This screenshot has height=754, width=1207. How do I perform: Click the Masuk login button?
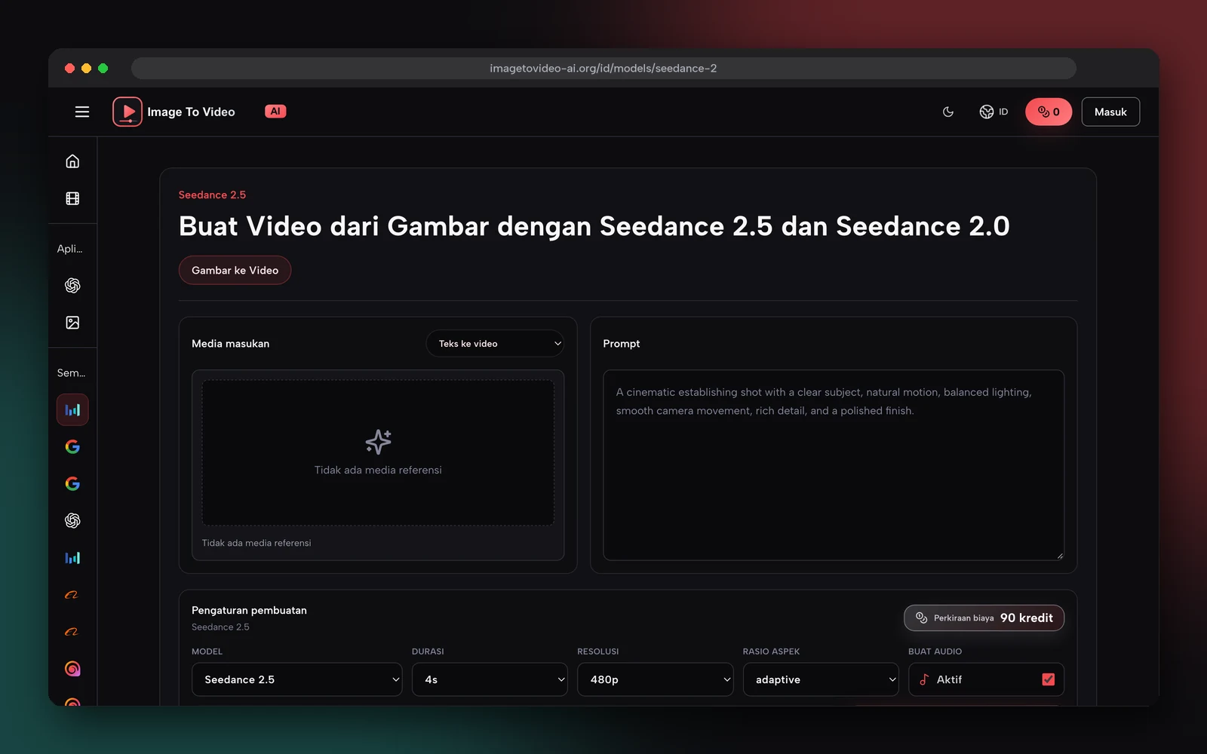(1110, 112)
